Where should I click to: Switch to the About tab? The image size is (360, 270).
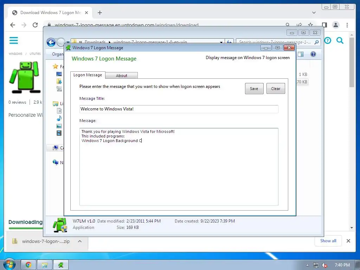coord(121,76)
